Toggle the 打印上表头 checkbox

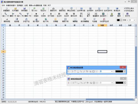(125, 8)
